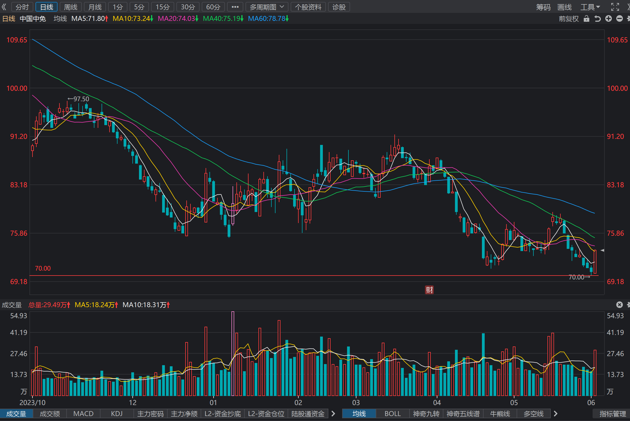Zoom out chart with minus icon
Image resolution: width=630 pixels, height=421 pixels.
click(x=620, y=19)
